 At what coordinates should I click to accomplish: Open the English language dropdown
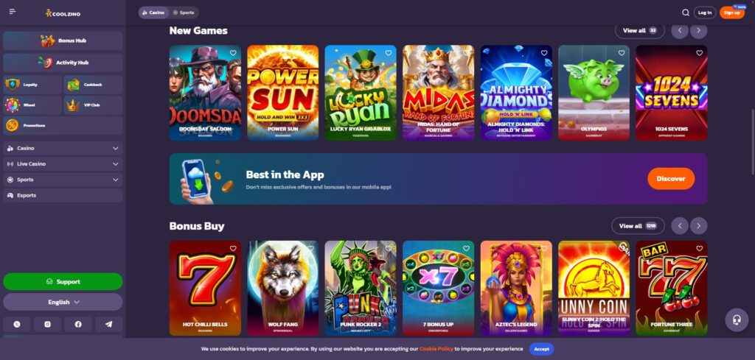(63, 303)
